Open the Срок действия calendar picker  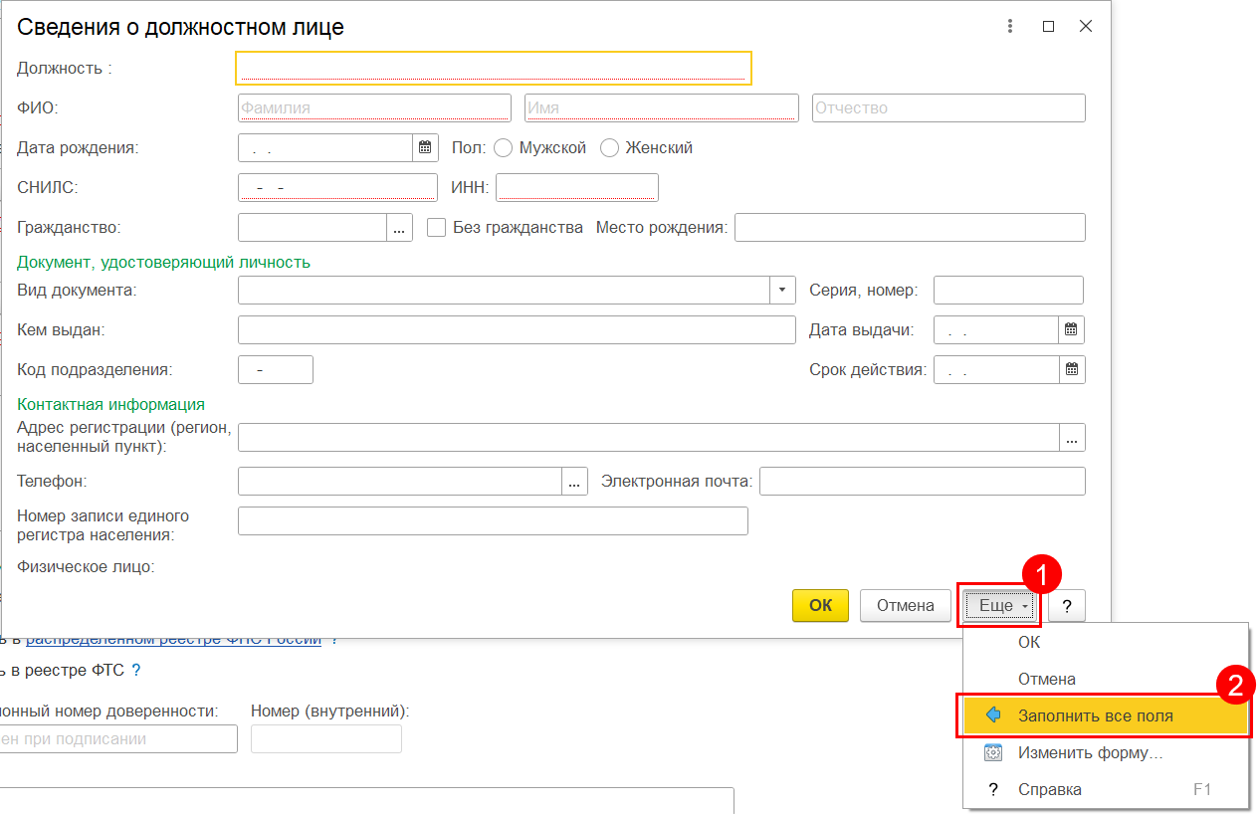[1071, 369]
